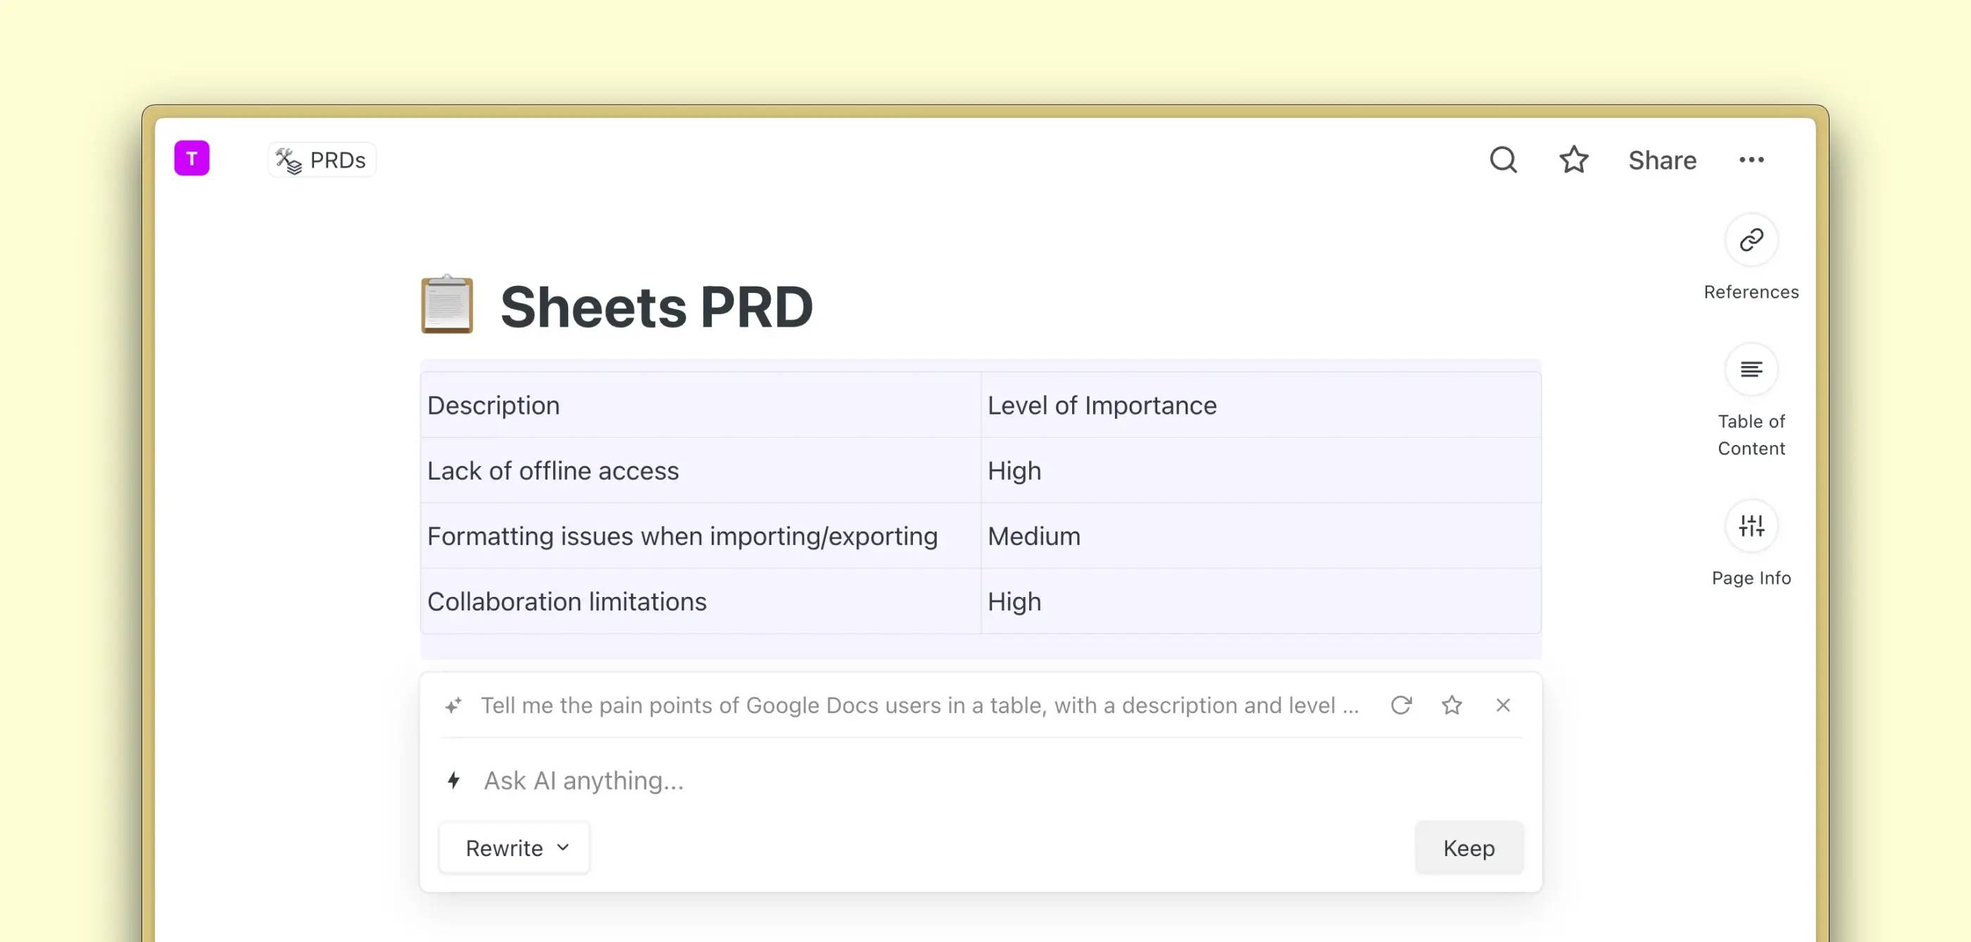The image size is (1971, 942).
Task: Click the lightning bolt AI icon
Action: [454, 780]
